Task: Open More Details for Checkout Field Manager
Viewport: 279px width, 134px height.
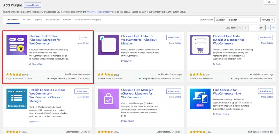Action: pos(175,97)
